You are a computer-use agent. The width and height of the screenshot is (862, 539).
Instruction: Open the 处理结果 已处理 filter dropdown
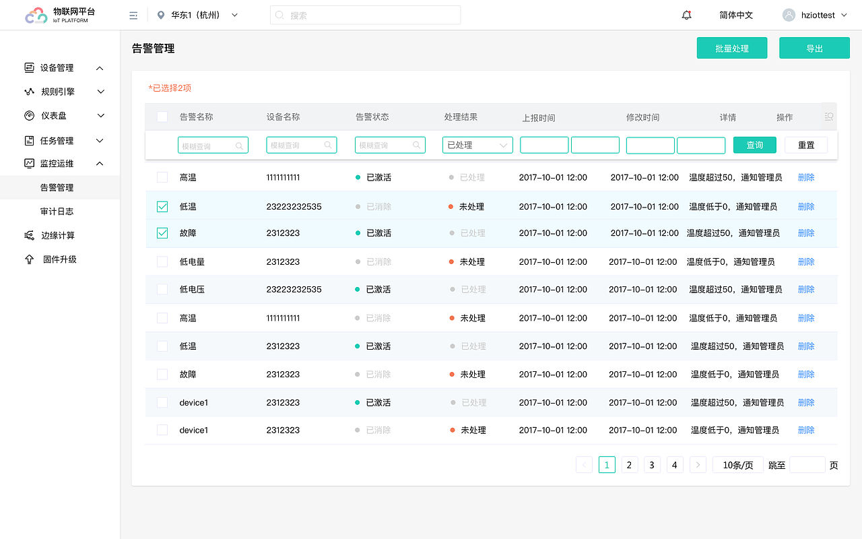[x=477, y=145]
